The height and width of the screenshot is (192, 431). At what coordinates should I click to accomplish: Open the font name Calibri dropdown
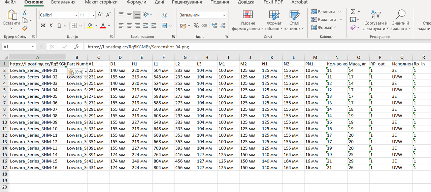76,15
